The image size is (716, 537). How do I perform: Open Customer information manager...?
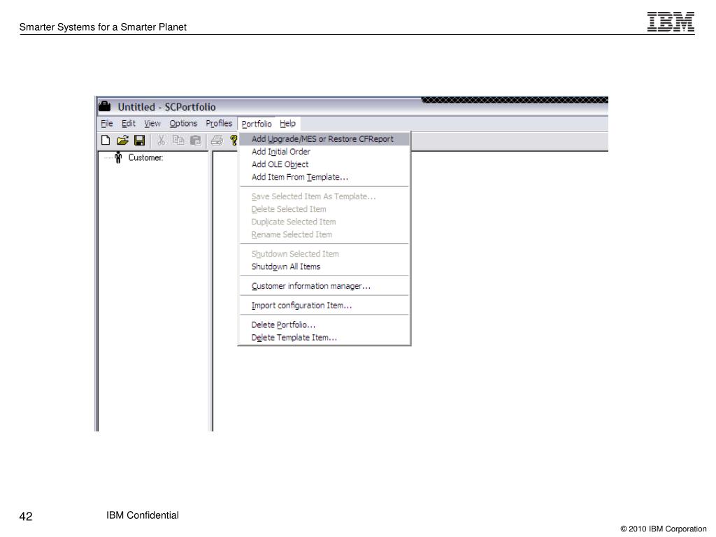324,286
